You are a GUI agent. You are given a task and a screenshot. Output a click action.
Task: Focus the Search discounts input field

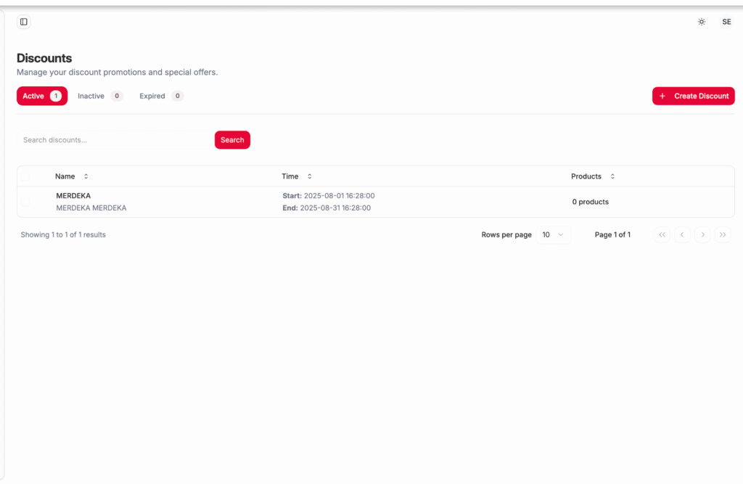coord(112,140)
